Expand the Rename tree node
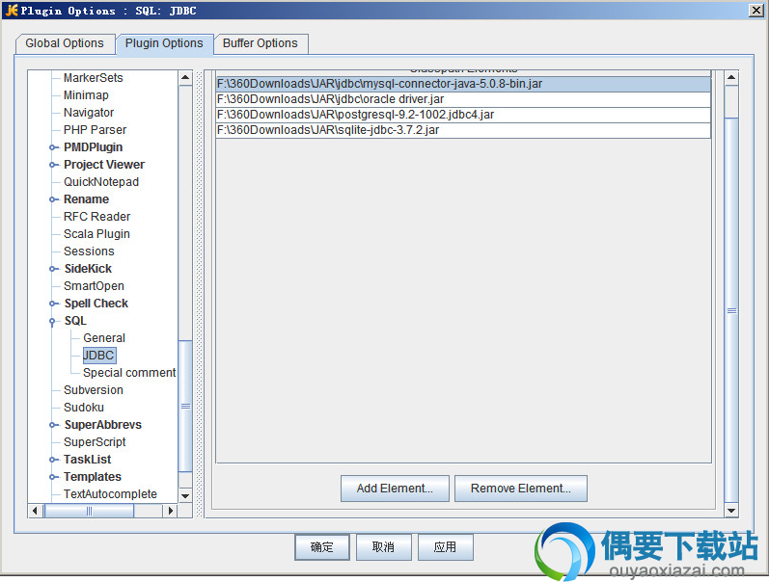 pyautogui.click(x=52, y=199)
